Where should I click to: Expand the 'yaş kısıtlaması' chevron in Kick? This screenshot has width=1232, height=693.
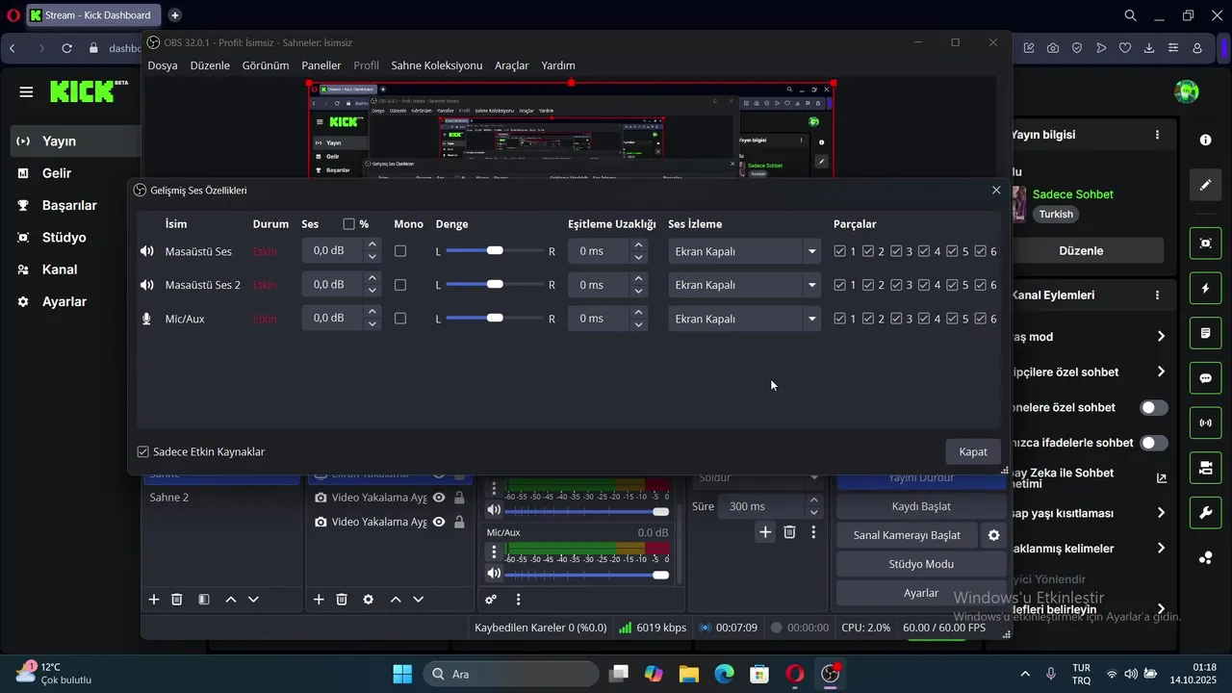coord(1161,513)
